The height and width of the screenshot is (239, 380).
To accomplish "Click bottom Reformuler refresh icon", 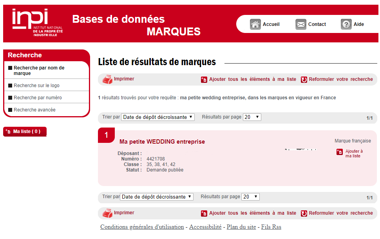I will tap(304, 213).
